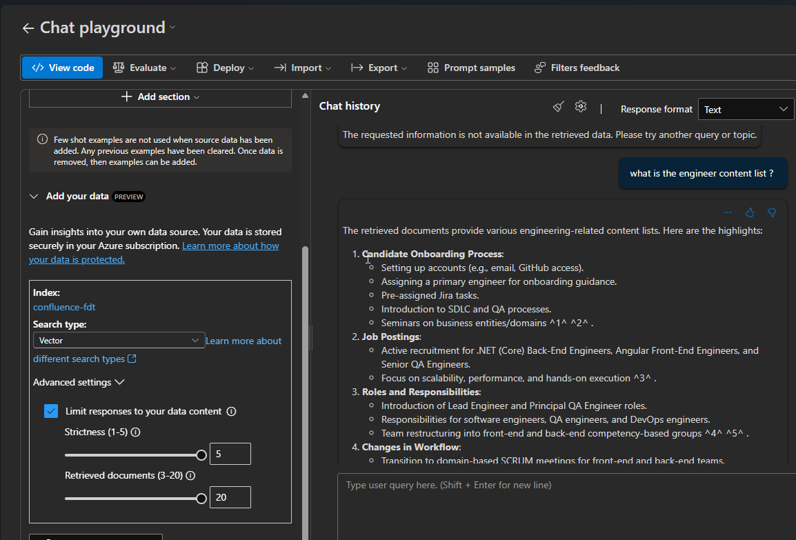This screenshot has height=540, width=796.
Task: Show info for Limit responses to data content
Action: point(232,411)
